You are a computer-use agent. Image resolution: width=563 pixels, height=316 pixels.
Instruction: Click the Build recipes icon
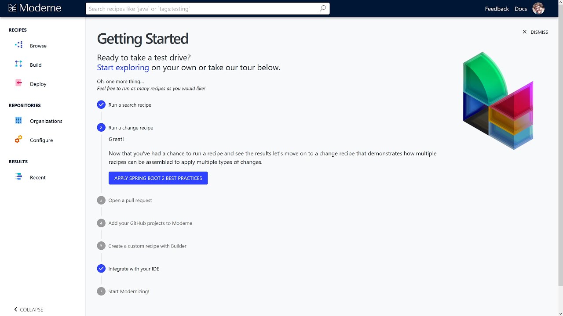point(18,64)
